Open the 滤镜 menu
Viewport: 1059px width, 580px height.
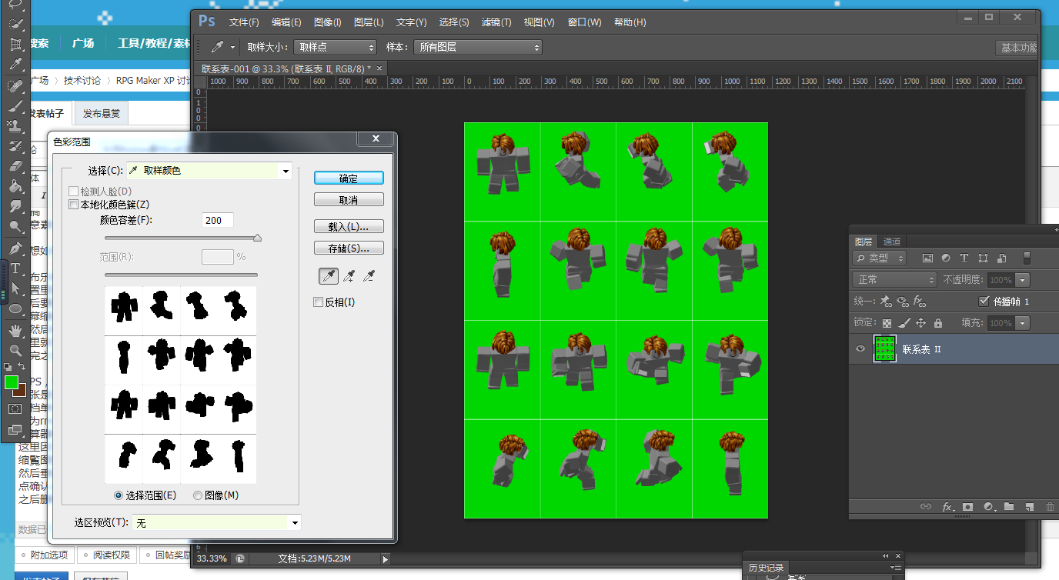pos(496,22)
